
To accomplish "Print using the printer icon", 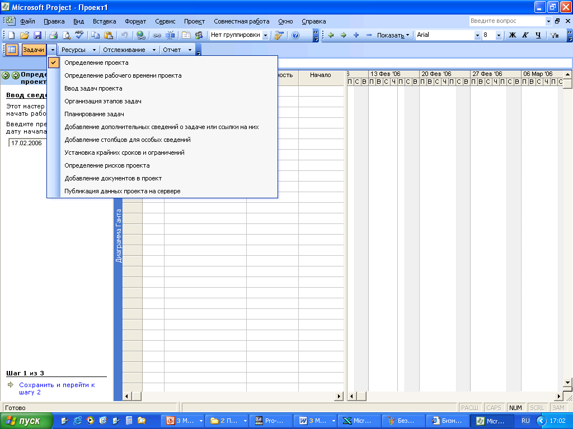I will [x=53, y=35].
